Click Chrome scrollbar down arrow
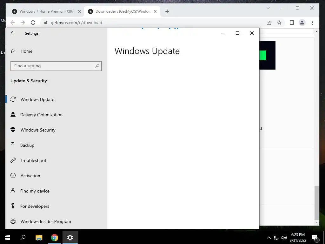This screenshot has height=244, width=325. [x=316, y=223]
